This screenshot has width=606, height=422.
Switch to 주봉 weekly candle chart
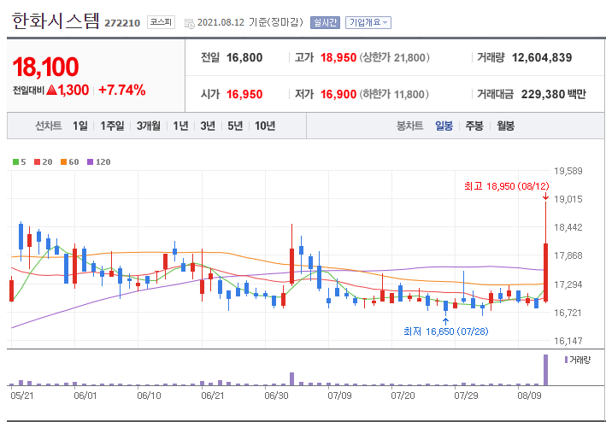click(x=474, y=126)
